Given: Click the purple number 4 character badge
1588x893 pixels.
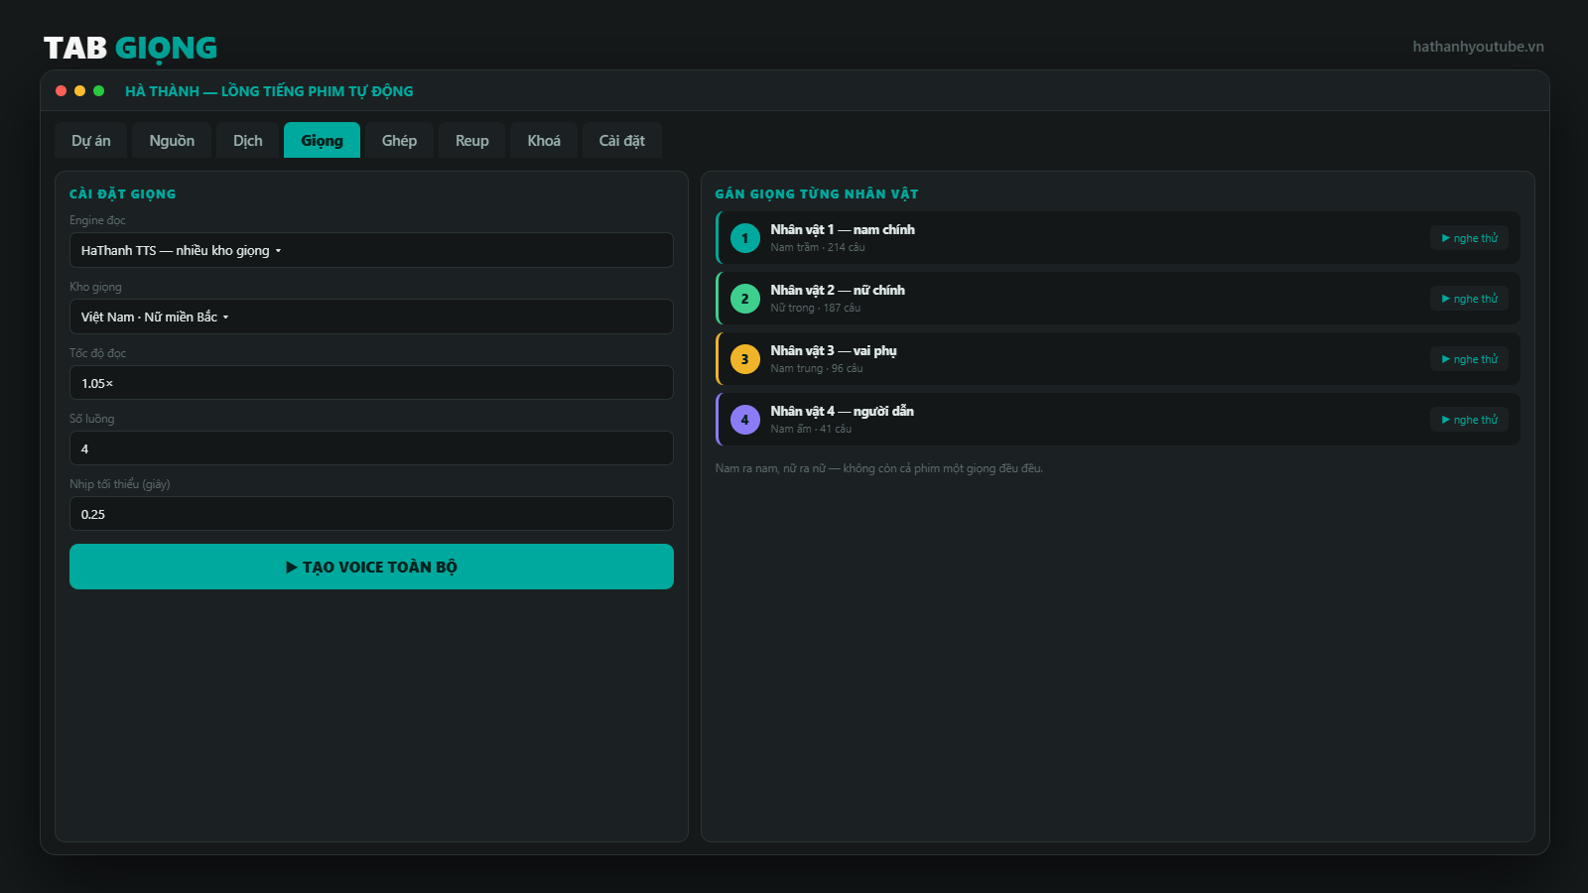Looking at the screenshot, I should [x=745, y=420].
